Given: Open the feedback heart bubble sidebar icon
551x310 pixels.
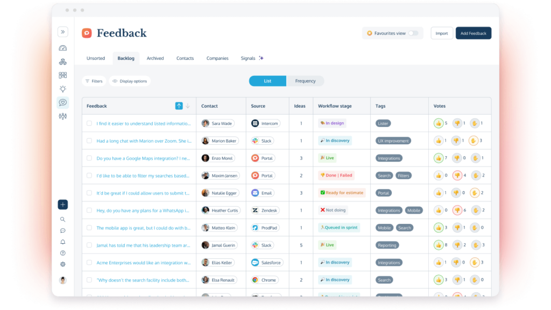Looking at the screenshot, I should (62, 103).
